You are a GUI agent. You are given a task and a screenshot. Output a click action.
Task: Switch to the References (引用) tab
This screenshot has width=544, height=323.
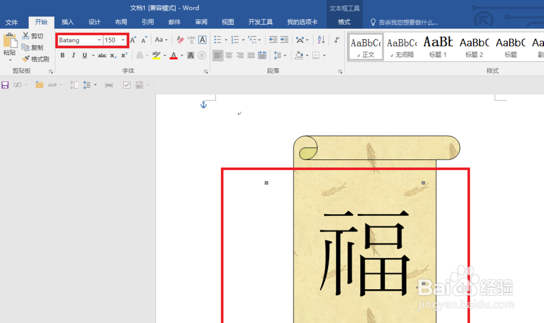tap(148, 22)
